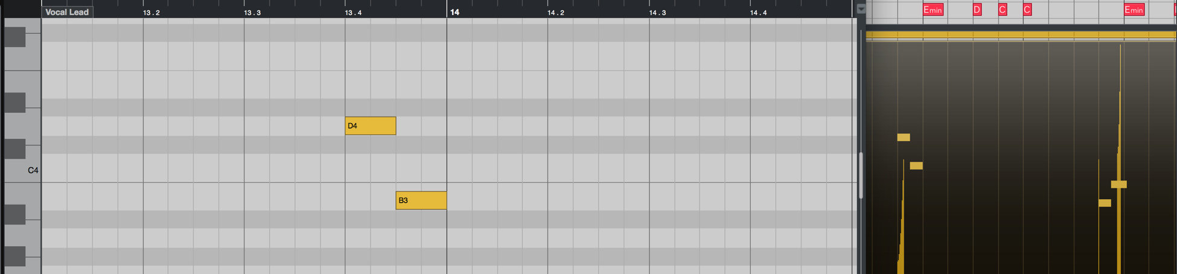
Task: Set the cursor at bar 14 in the ruler
Action: coord(455,12)
